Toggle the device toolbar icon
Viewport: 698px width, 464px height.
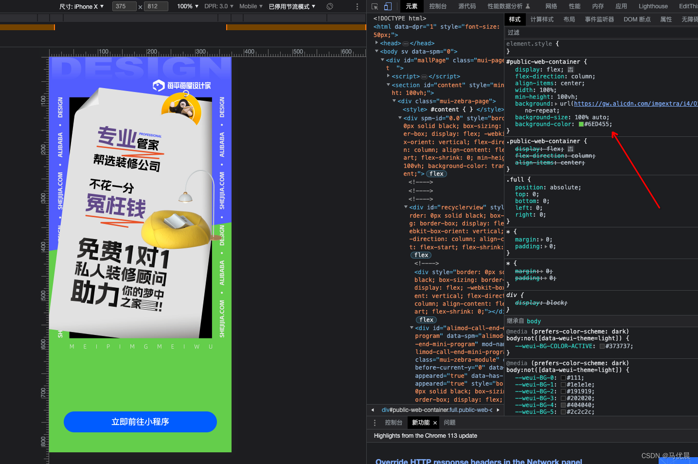tap(388, 6)
